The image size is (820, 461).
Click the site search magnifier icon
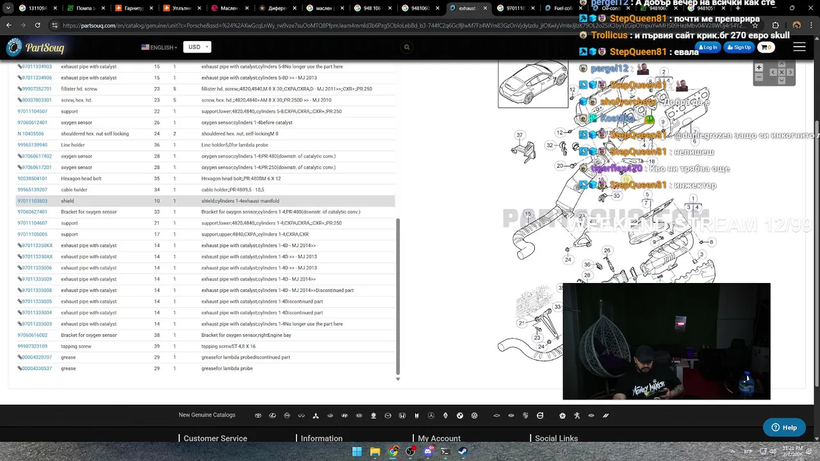[407, 47]
